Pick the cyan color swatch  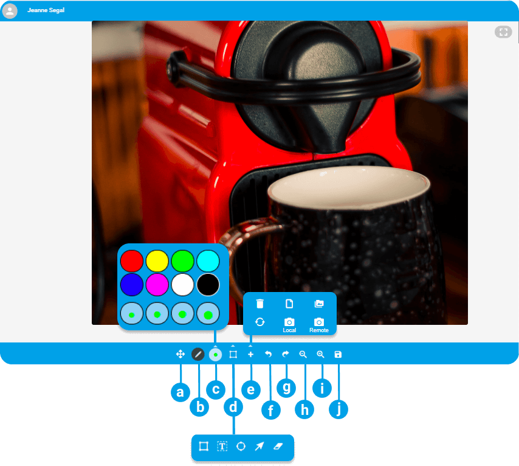tap(208, 261)
